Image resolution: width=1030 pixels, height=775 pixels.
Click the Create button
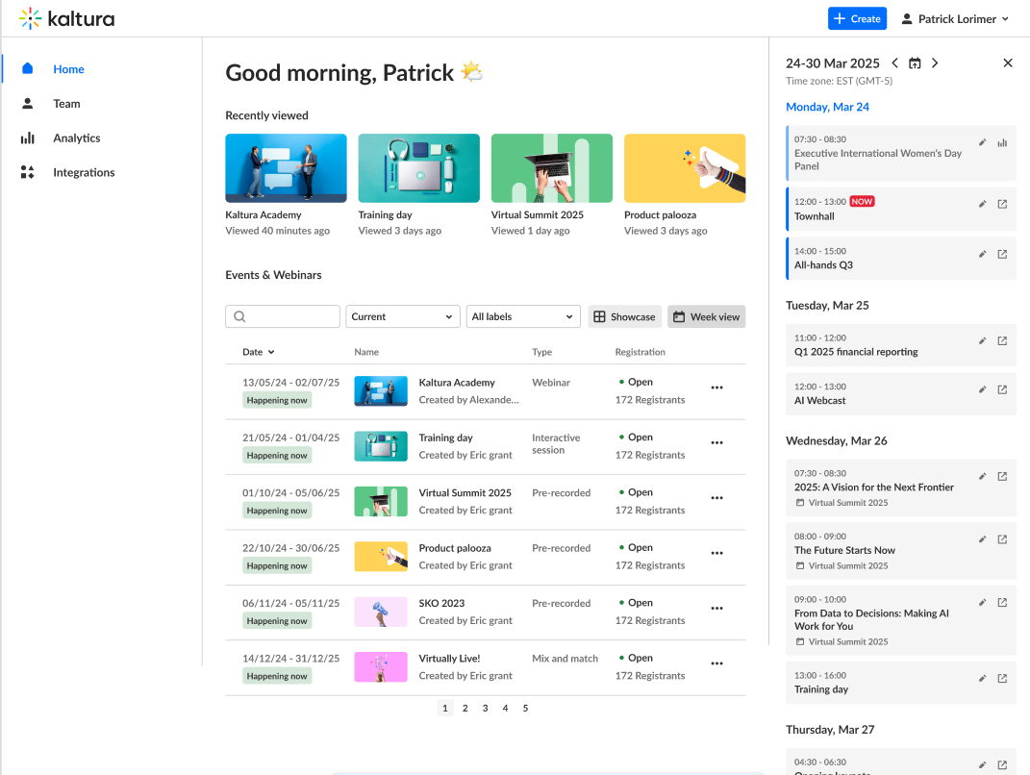point(857,18)
